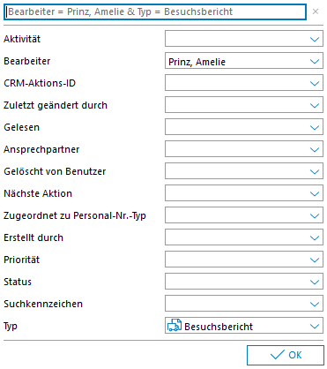327x369 pixels.
Task: Click the Prinz, Amelie text in Bearbeiter field
Action: pyautogui.click(x=197, y=62)
